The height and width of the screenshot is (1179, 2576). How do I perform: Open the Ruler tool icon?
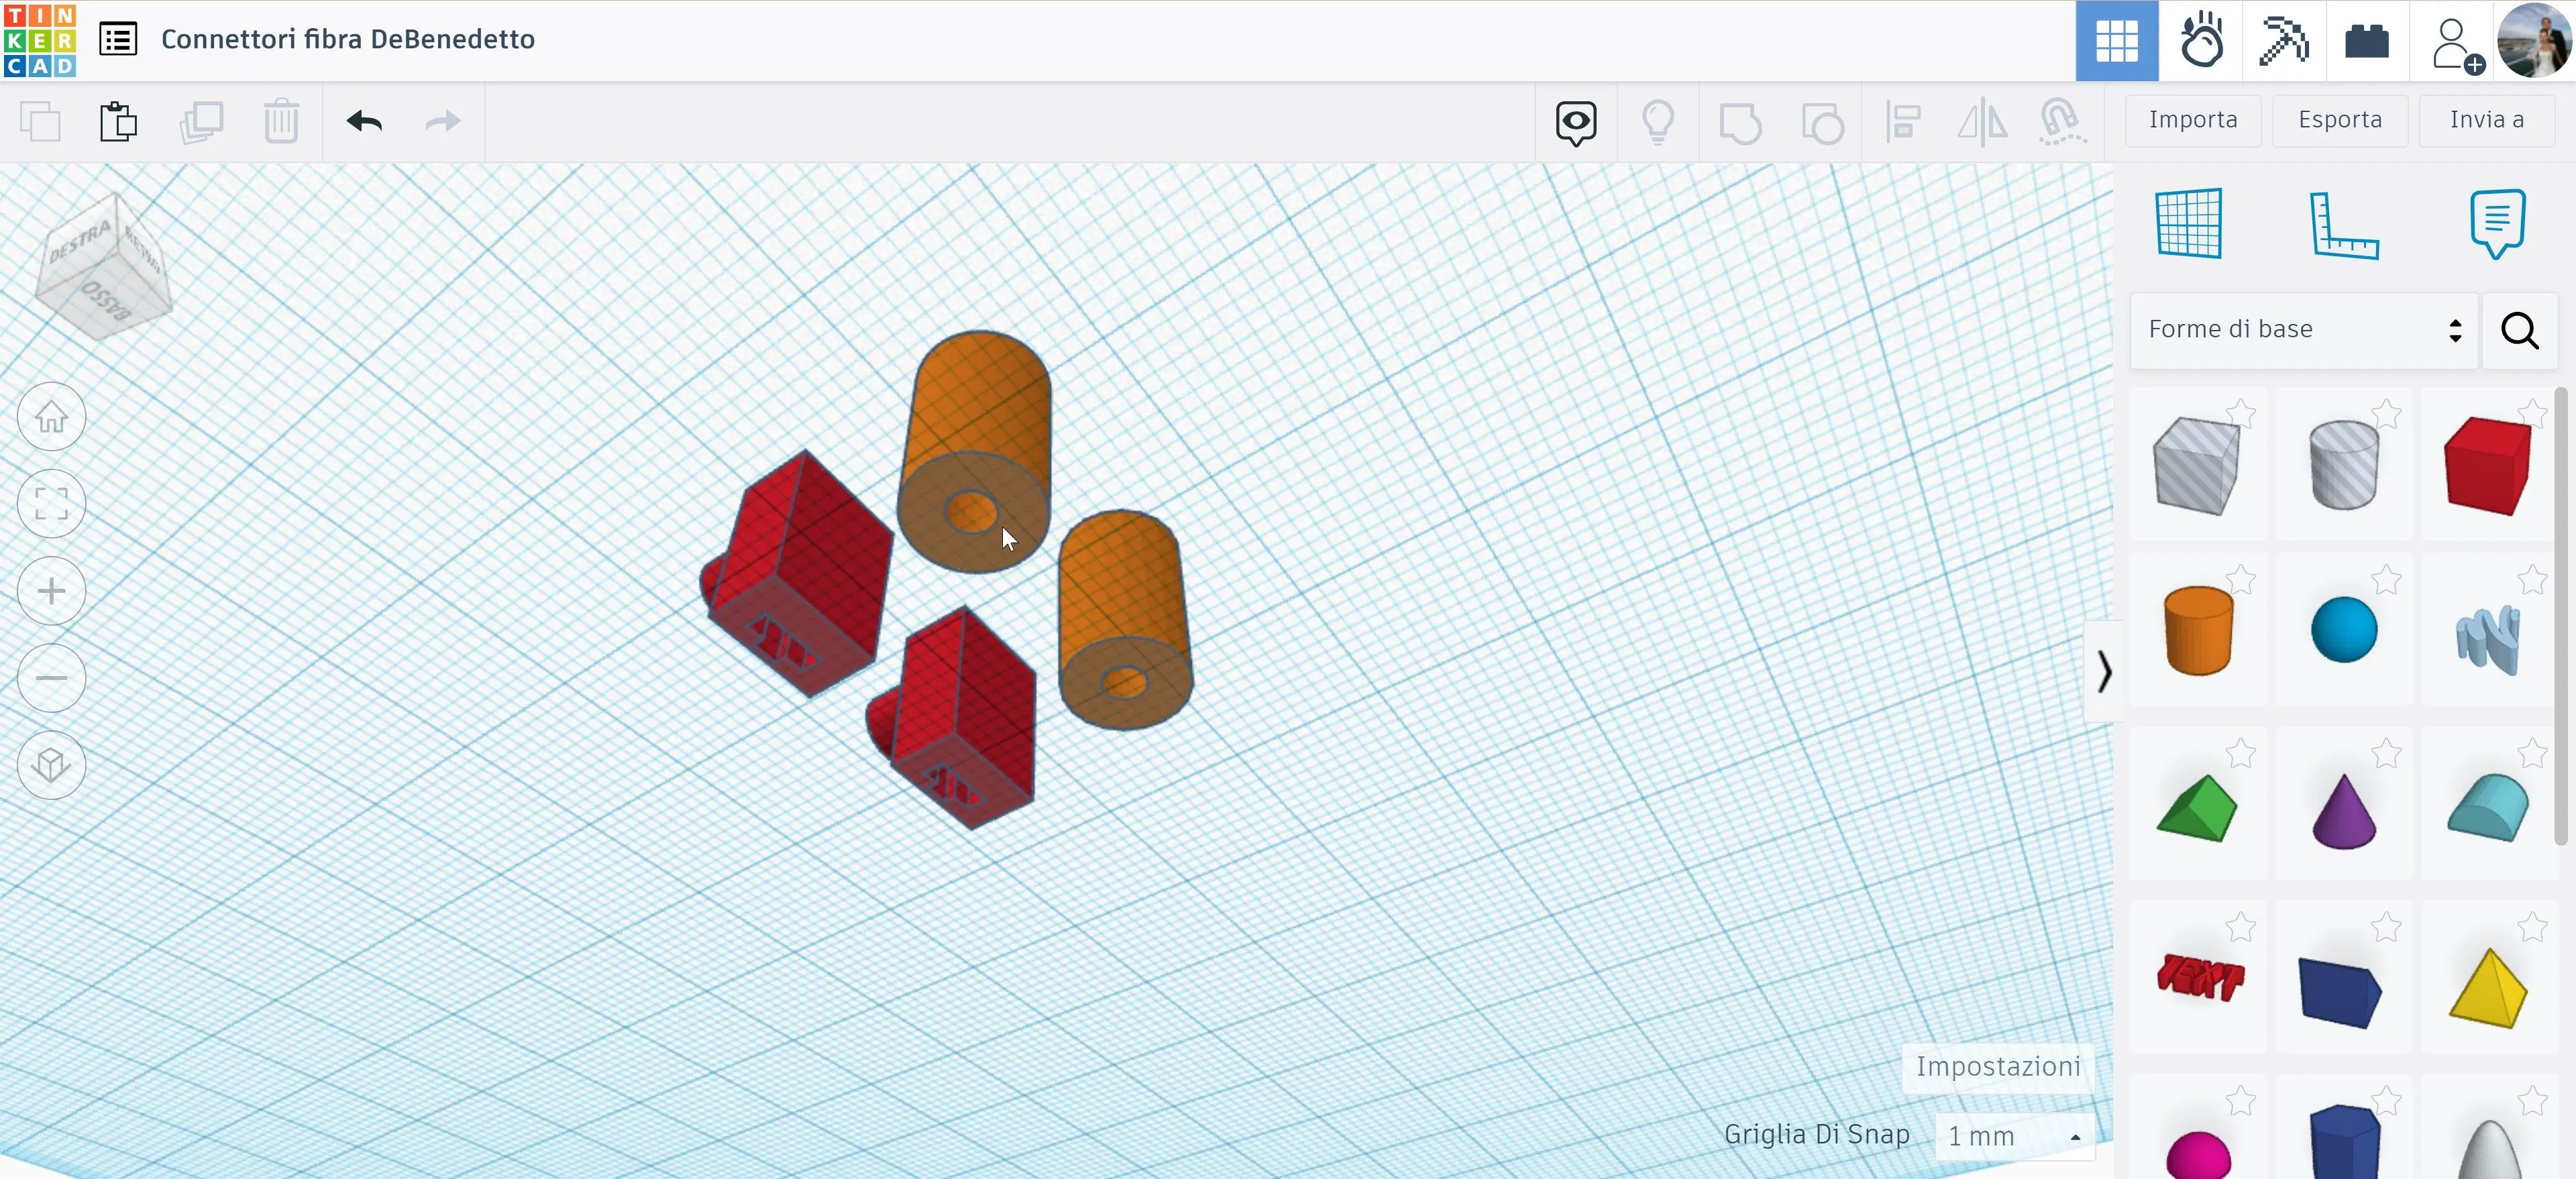pos(2345,224)
